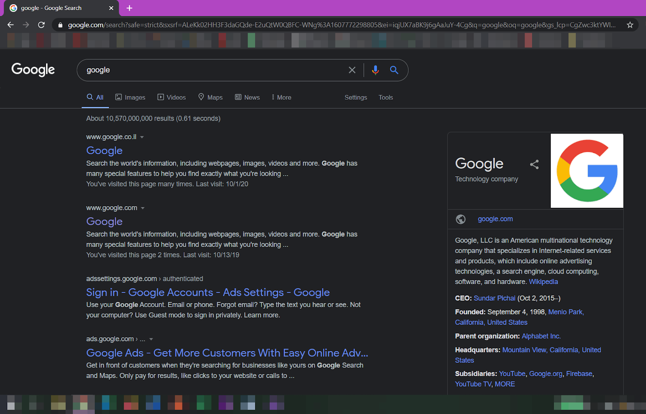
Task: Switch to the Images tab
Action: click(130, 97)
